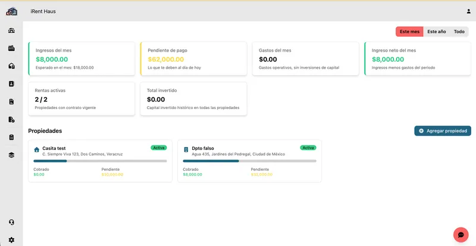Select the "Este mes" period filter
The height and width of the screenshot is (246, 476).
click(409, 31)
